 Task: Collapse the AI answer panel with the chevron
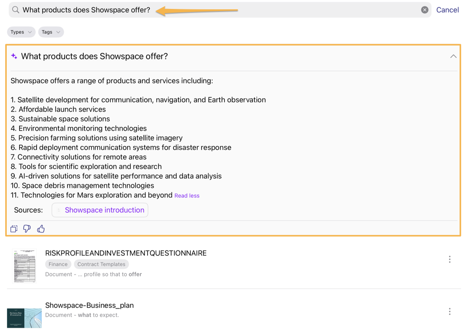click(x=454, y=56)
